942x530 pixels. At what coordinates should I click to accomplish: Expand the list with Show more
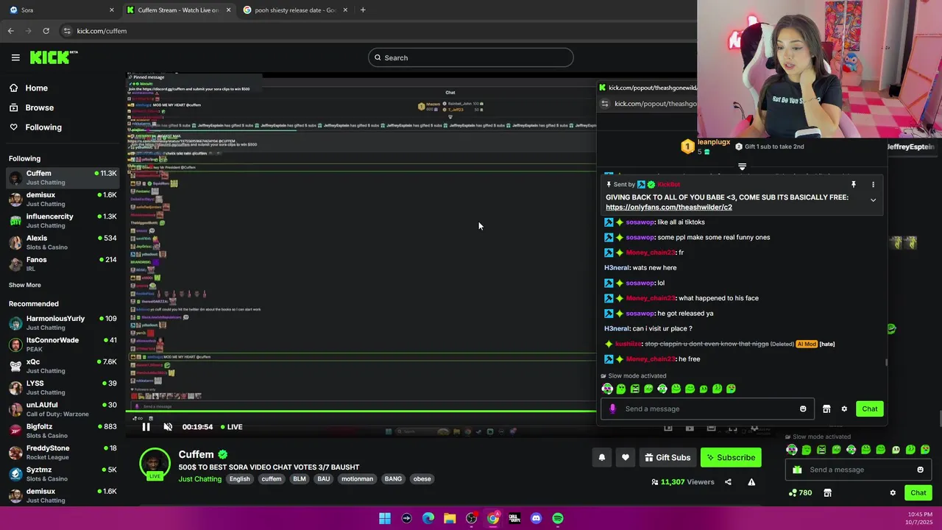click(25, 285)
